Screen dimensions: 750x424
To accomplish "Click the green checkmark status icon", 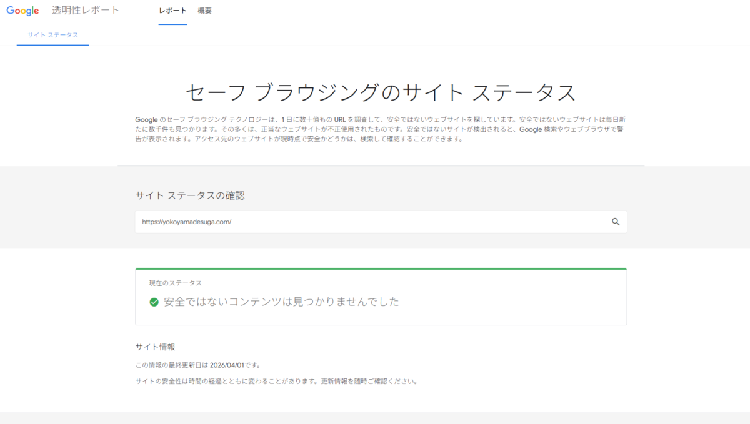I will tap(154, 302).
